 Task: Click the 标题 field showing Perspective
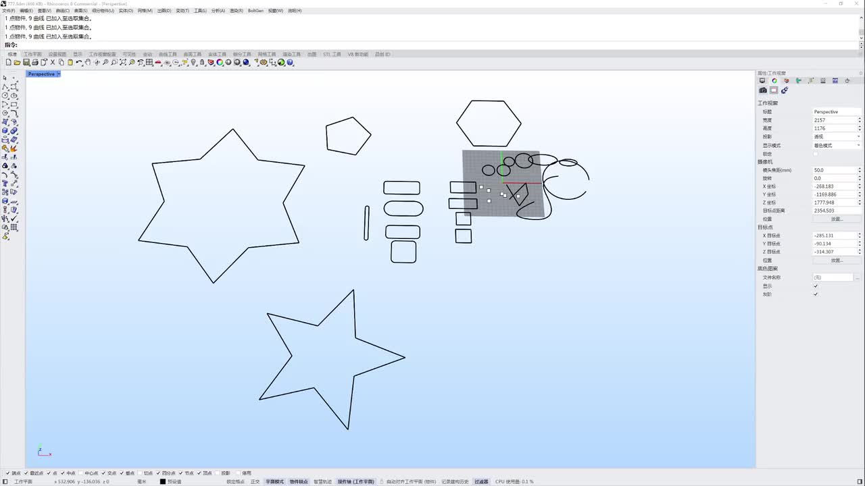(x=837, y=112)
